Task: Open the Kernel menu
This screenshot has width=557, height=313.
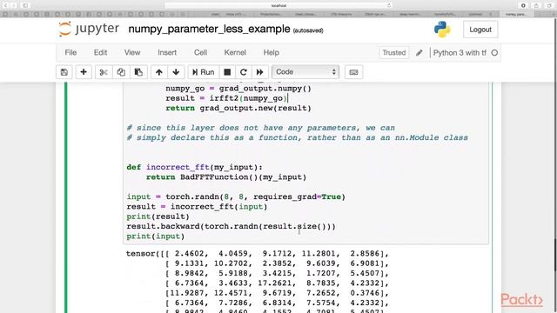Action: click(x=235, y=52)
